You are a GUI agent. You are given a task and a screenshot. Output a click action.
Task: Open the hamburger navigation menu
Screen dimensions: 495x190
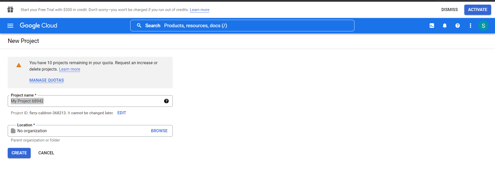pos(10,26)
